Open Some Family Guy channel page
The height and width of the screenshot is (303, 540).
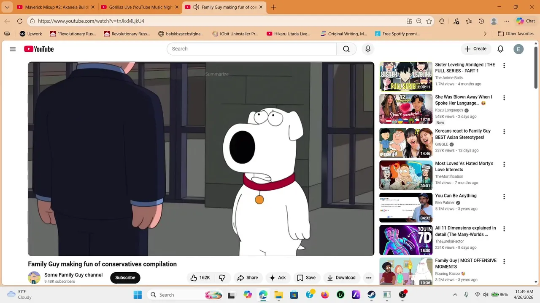[73, 275]
